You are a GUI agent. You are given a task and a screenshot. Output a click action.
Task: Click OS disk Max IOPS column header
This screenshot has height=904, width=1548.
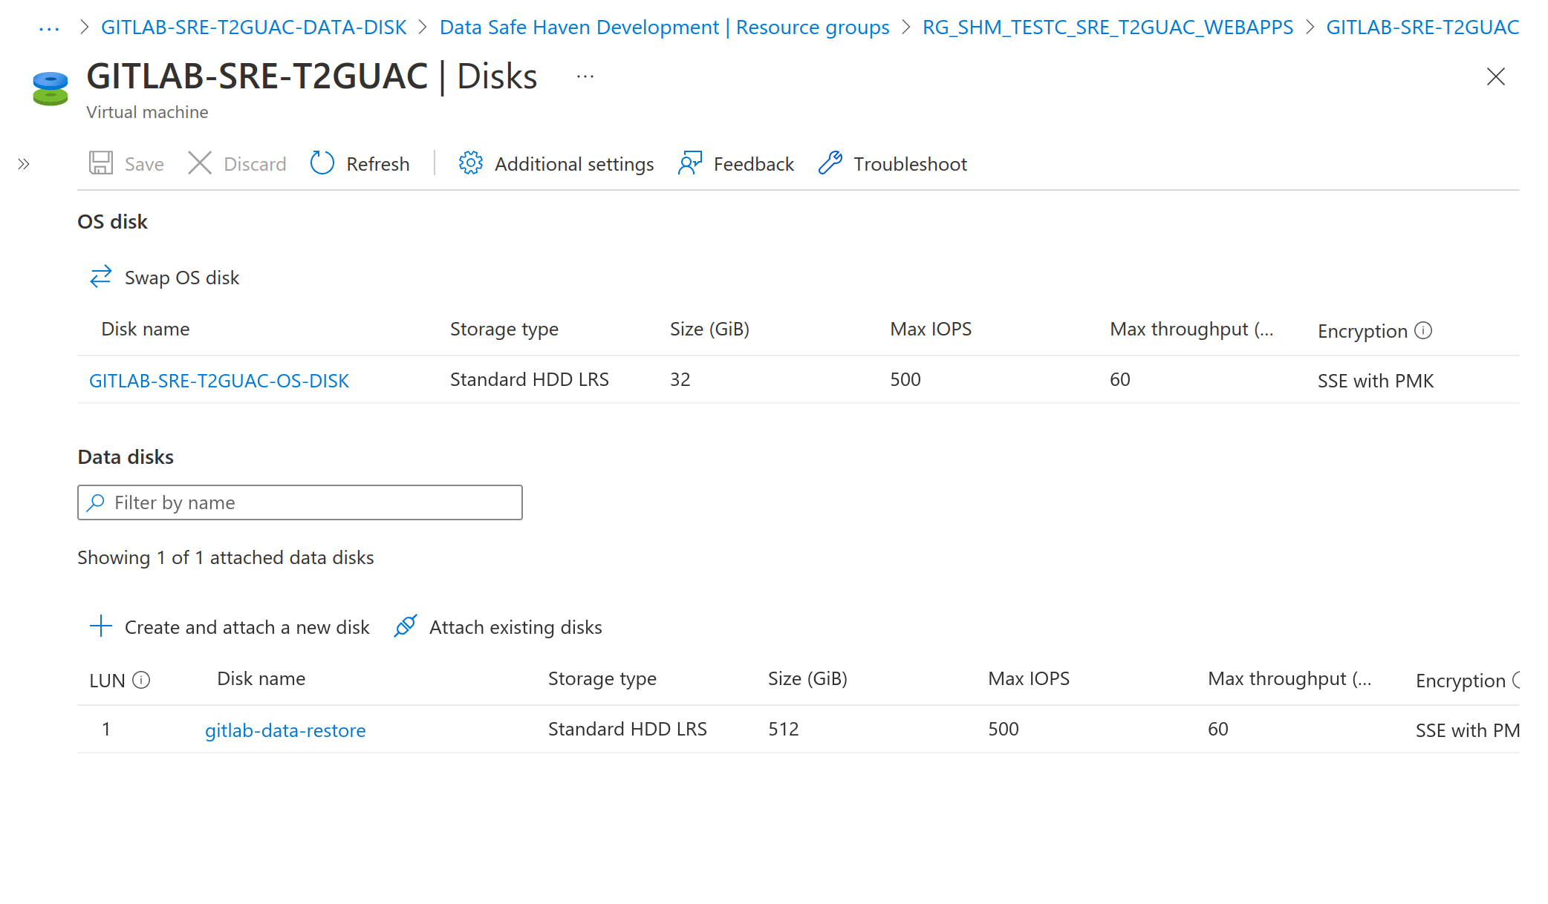point(931,329)
